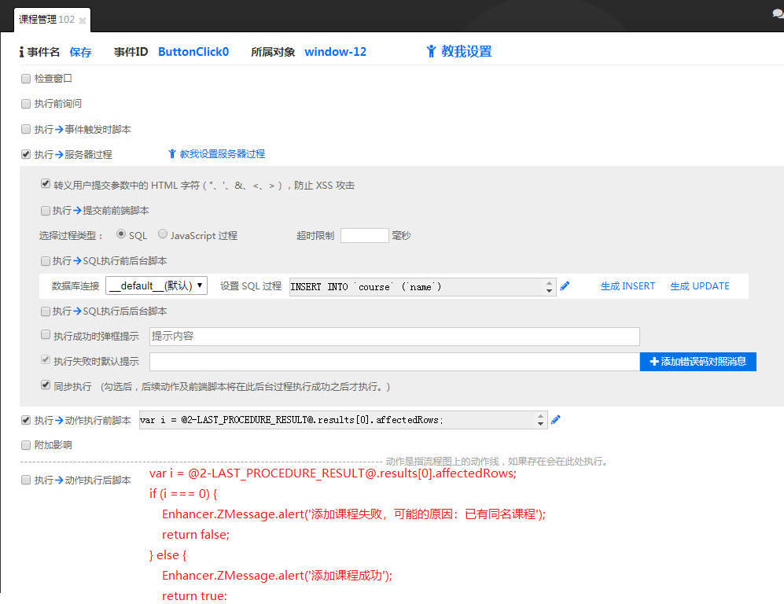Click the plus icon on 添加错误码对照消息
Viewport: 784px width, 604px height.
[x=653, y=362]
